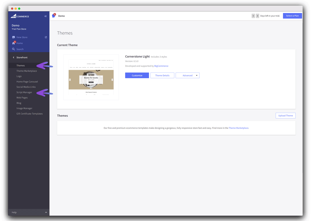Click the Theme Marketplace link in the description
The width and height of the screenshot is (311, 221).
pyautogui.click(x=238, y=128)
